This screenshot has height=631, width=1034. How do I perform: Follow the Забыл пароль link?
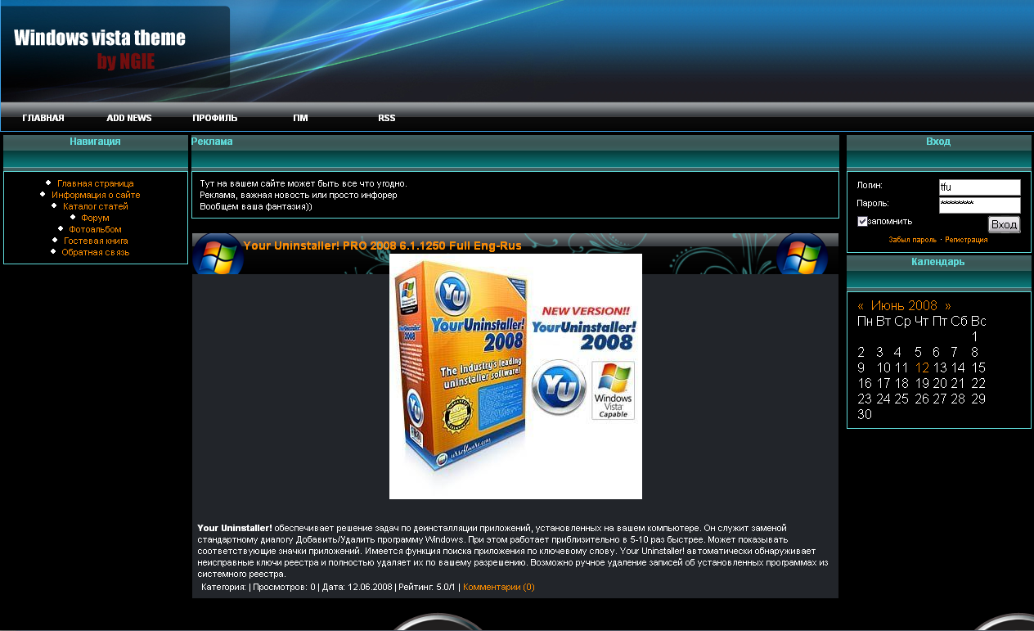pyautogui.click(x=913, y=240)
